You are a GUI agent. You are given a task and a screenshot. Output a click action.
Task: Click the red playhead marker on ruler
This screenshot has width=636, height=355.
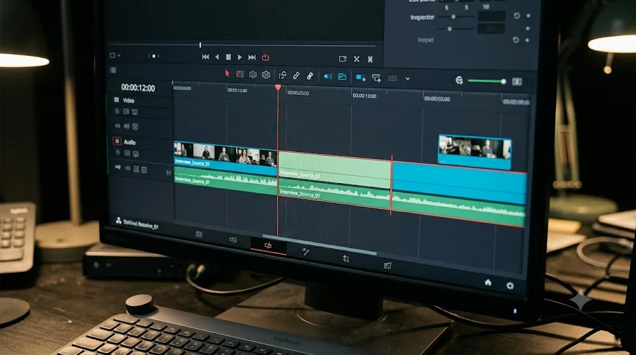(x=278, y=87)
